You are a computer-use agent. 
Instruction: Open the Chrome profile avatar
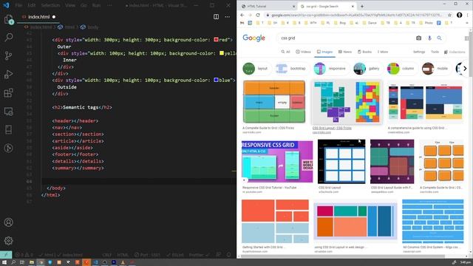459,15
